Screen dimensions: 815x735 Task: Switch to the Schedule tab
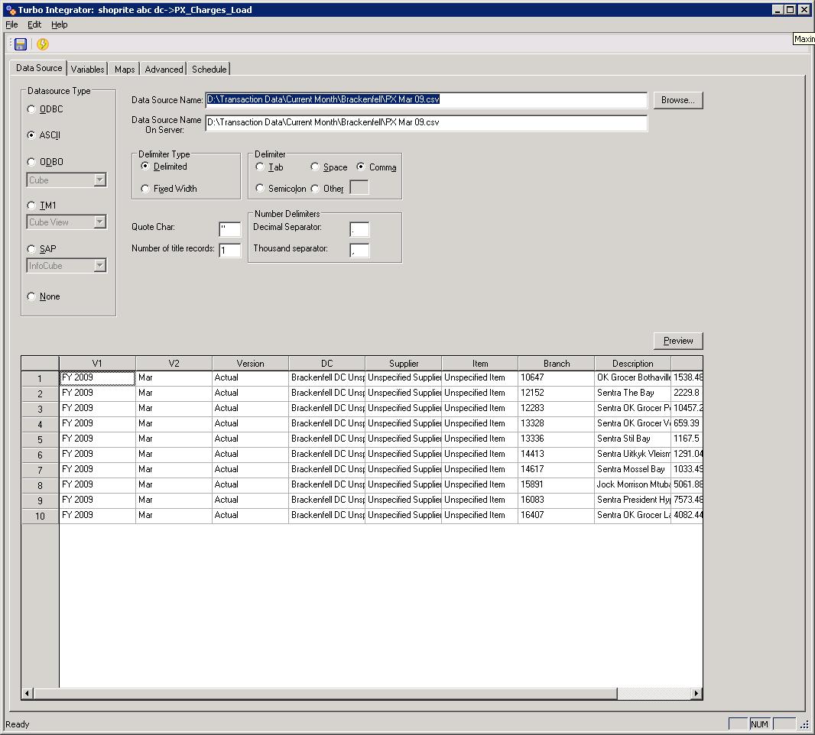(x=209, y=69)
